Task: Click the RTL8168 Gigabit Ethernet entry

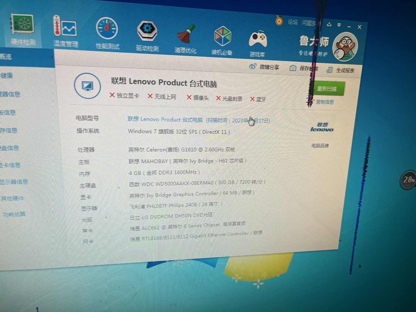Action: tap(196, 236)
